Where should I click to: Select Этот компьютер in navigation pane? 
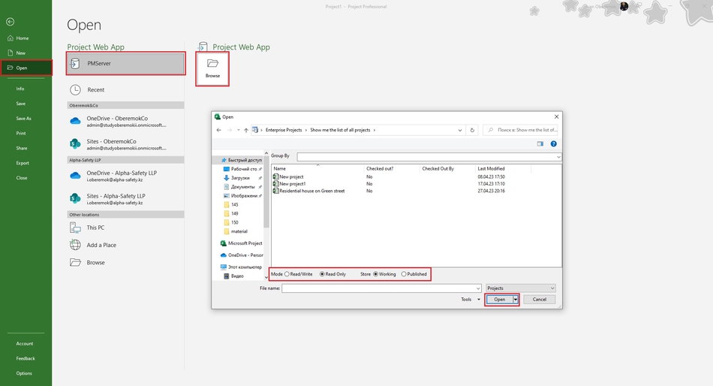(x=242, y=267)
